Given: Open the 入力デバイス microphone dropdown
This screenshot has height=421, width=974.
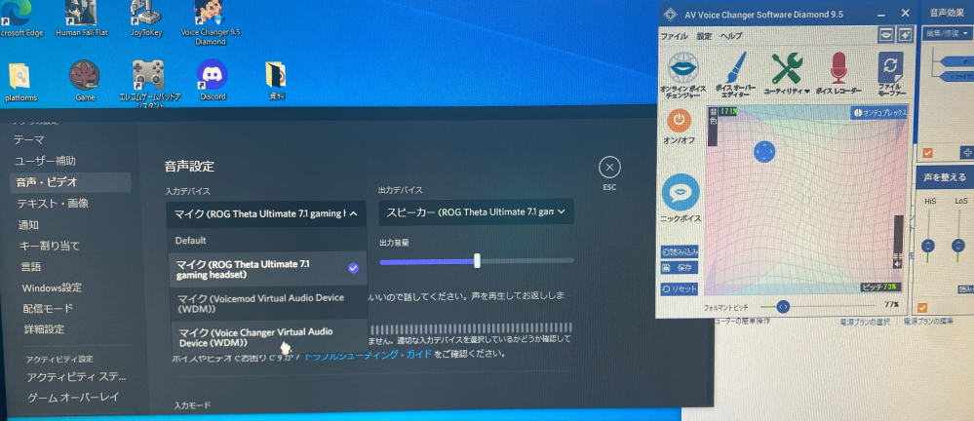Looking at the screenshot, I should 266,213.
